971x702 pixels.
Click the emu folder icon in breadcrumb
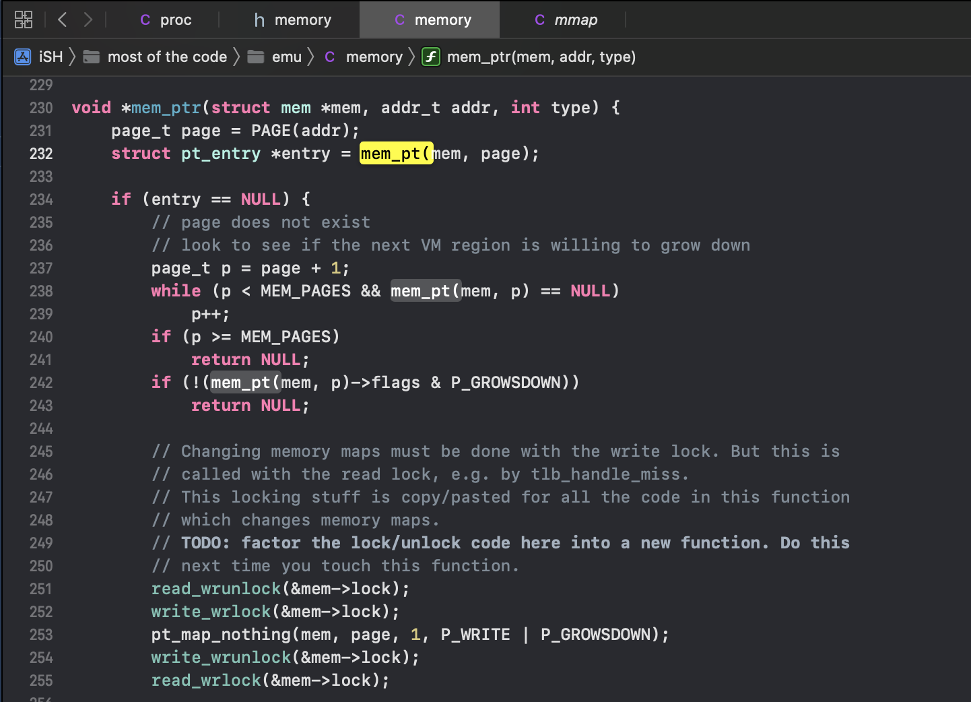tap(256, 57)
